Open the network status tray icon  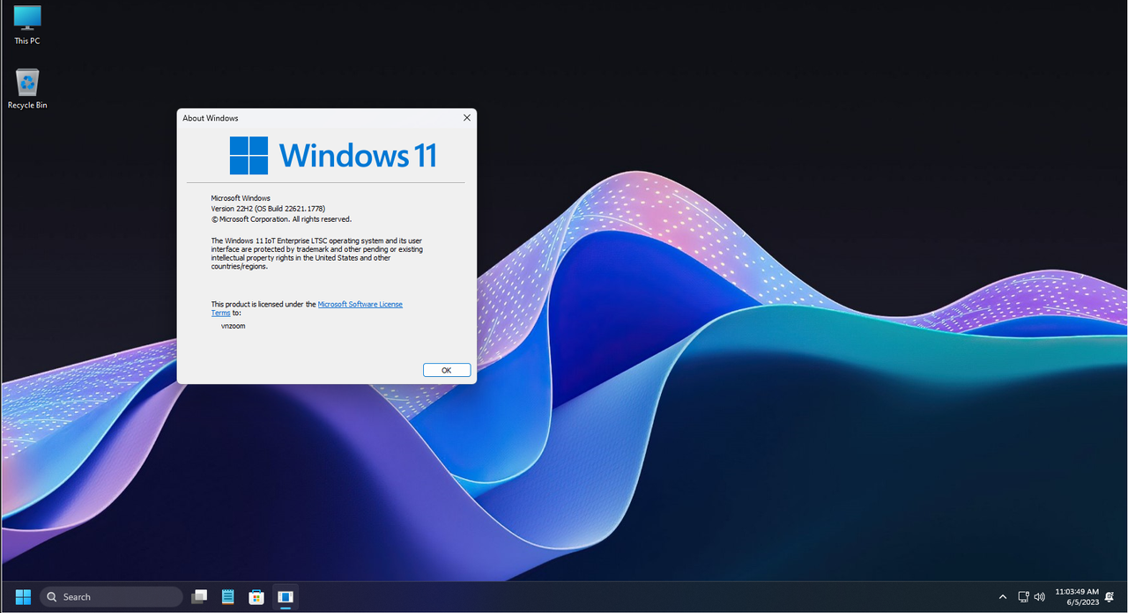[1023, 596]
